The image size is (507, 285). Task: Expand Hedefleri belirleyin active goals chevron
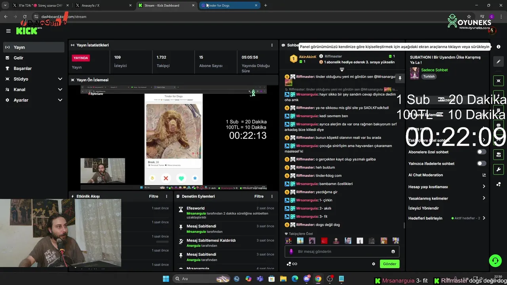click(x=484, y=218)
